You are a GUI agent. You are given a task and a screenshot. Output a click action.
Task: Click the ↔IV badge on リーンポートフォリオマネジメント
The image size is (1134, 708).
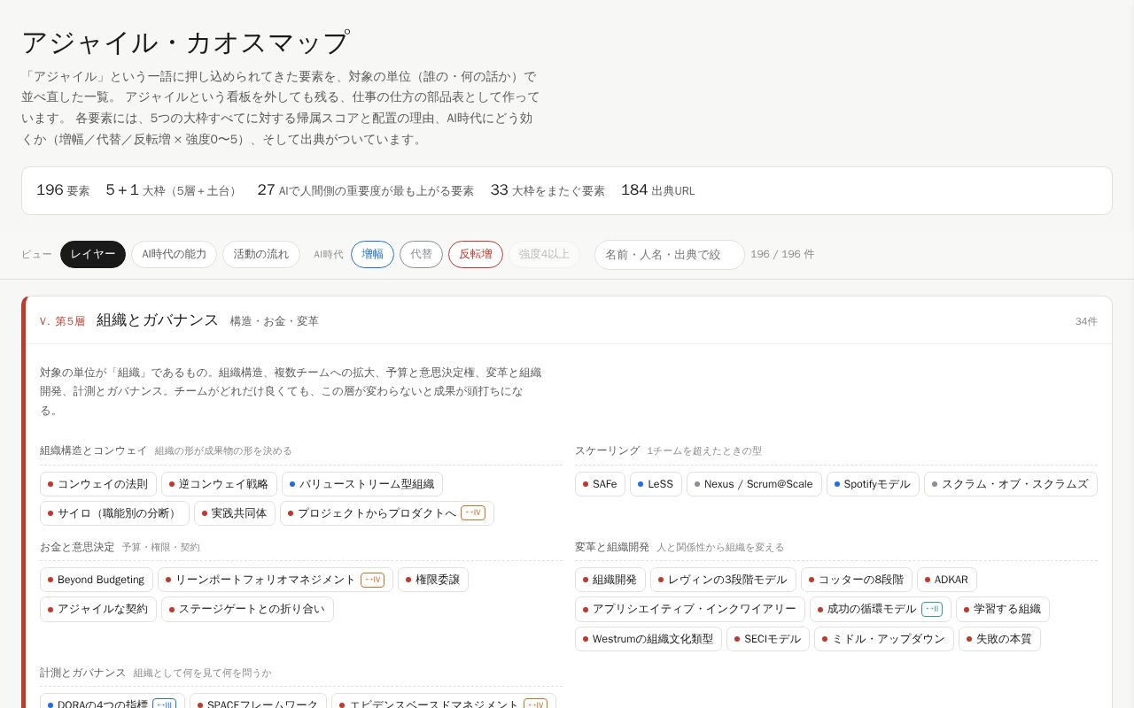372,580
